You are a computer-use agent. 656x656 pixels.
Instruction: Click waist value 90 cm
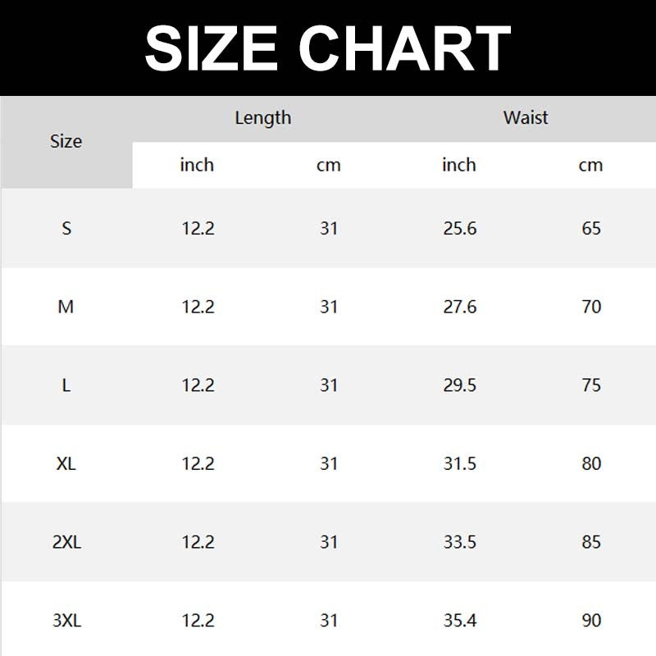(591, 621)
